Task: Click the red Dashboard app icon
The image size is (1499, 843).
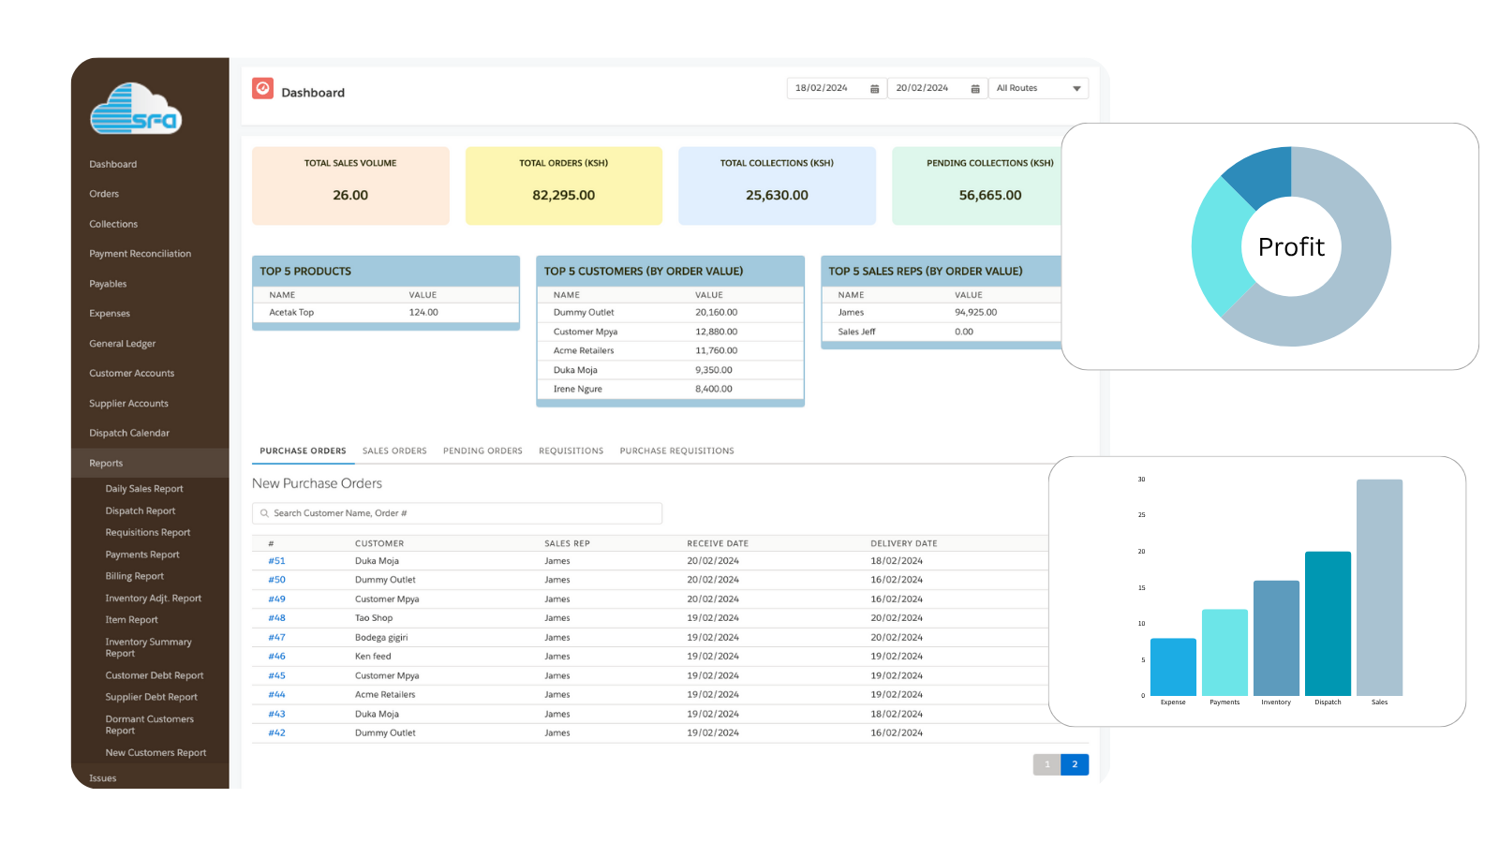Action: click(x=262, y=89)
